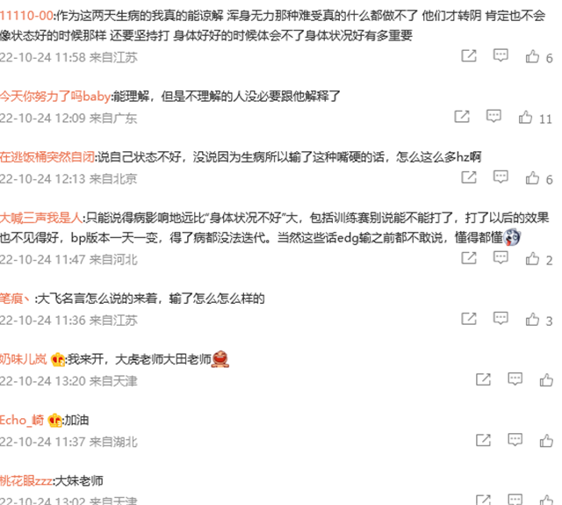This screenshot has height=505, width=562.
Task: Like the comment by 大喊三声我是人
Action: 532,258
